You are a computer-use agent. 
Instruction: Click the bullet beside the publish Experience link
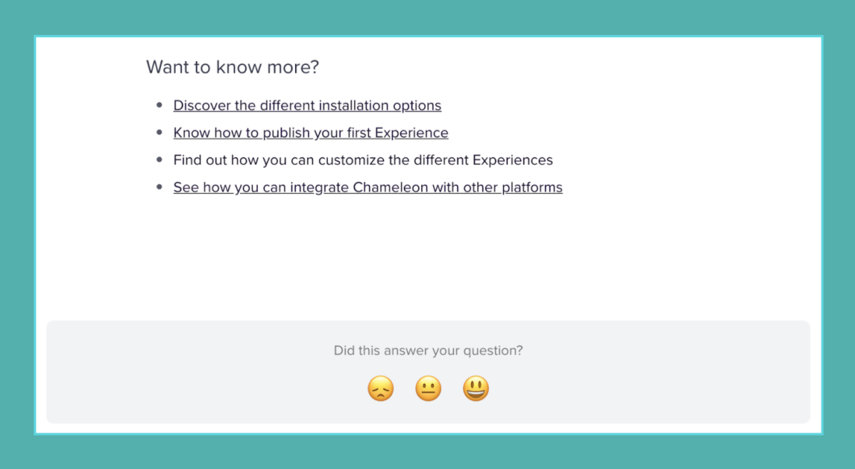point(159,133)
